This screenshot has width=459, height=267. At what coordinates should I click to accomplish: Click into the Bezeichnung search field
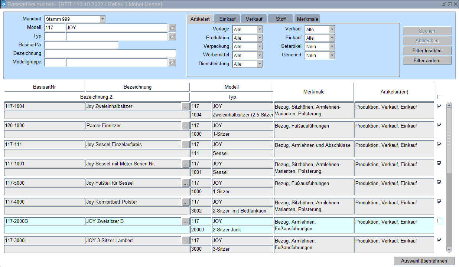tap(110, 54)
